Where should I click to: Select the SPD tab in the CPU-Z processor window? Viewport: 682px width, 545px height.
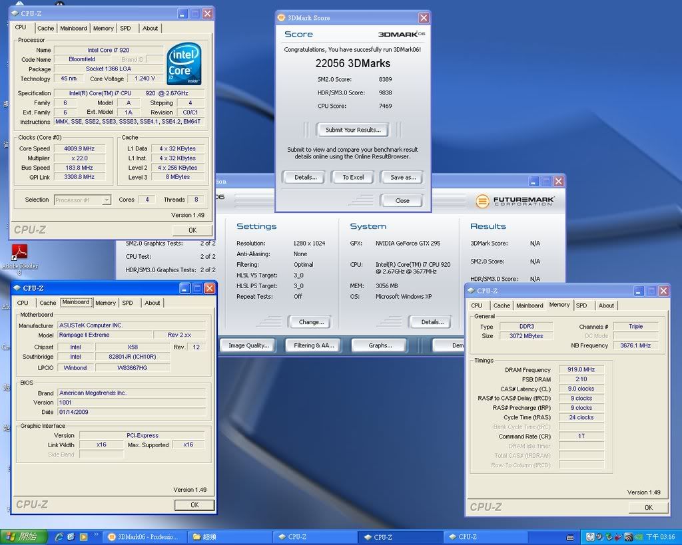[x=125, y=28]
